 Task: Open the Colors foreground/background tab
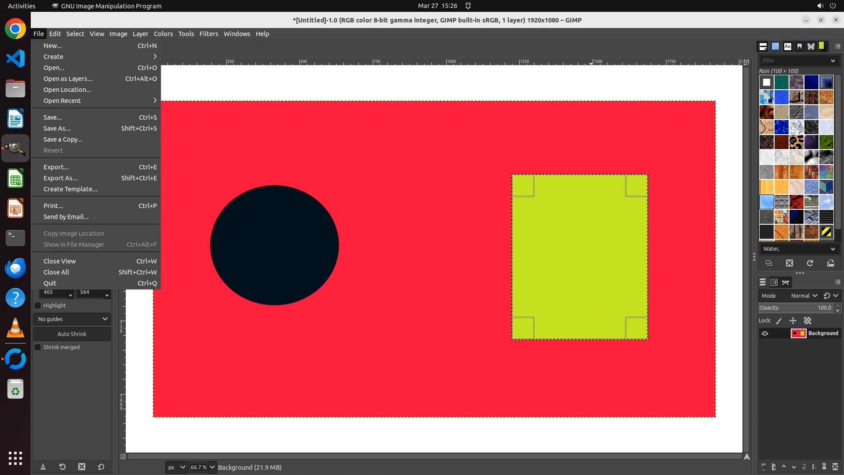(821, 46)
